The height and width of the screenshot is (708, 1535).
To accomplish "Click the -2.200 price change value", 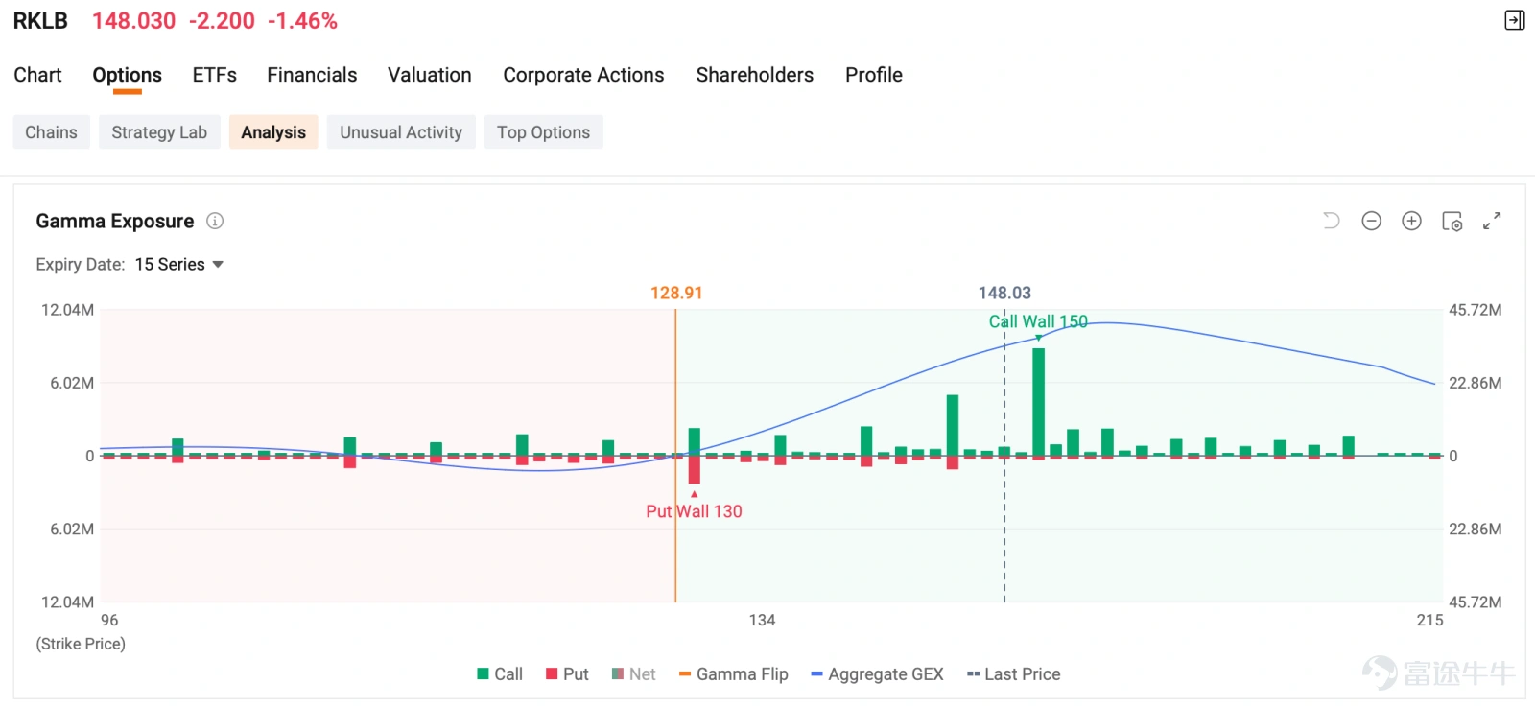I will [222, 21].
